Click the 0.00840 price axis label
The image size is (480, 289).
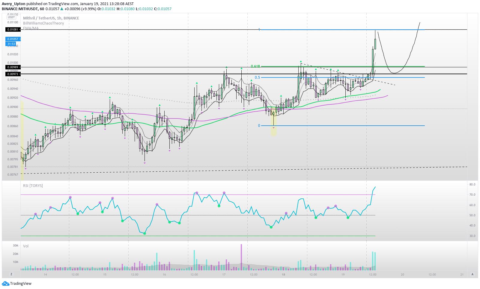[x=13, y=136]
